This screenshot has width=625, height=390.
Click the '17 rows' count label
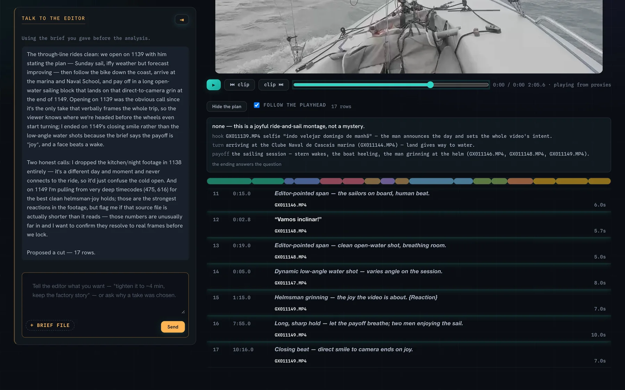tap(341, 106)
